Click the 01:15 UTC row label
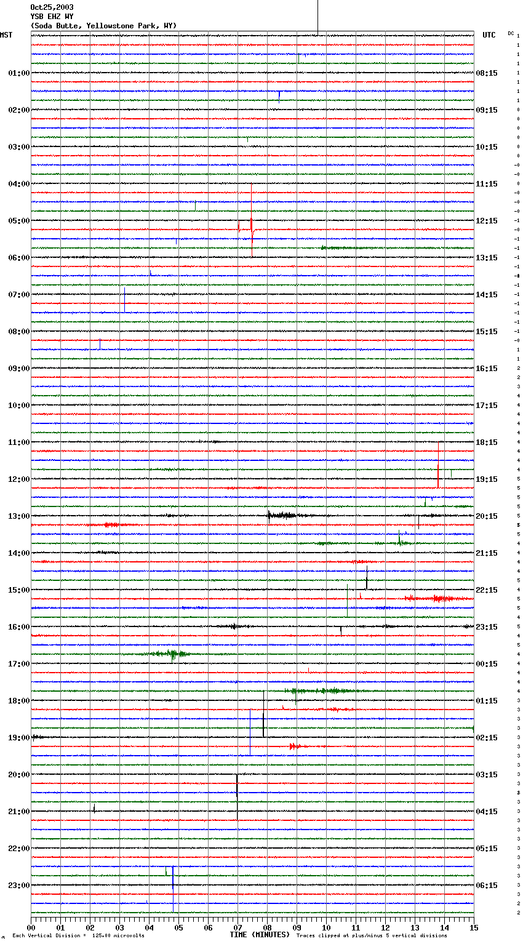 point(487,701)
